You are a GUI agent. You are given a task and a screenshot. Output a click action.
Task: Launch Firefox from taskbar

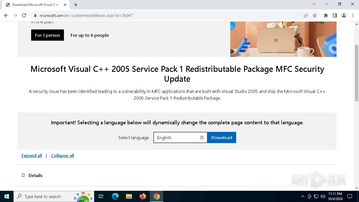(143, 196)
